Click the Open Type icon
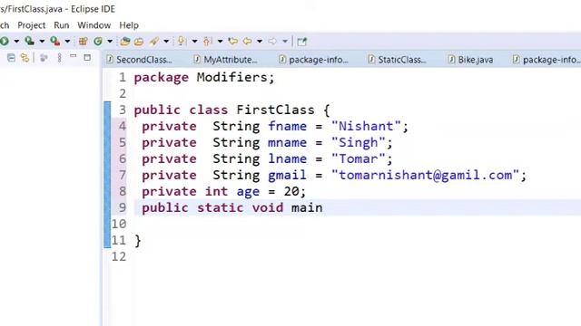 (125, 42)
